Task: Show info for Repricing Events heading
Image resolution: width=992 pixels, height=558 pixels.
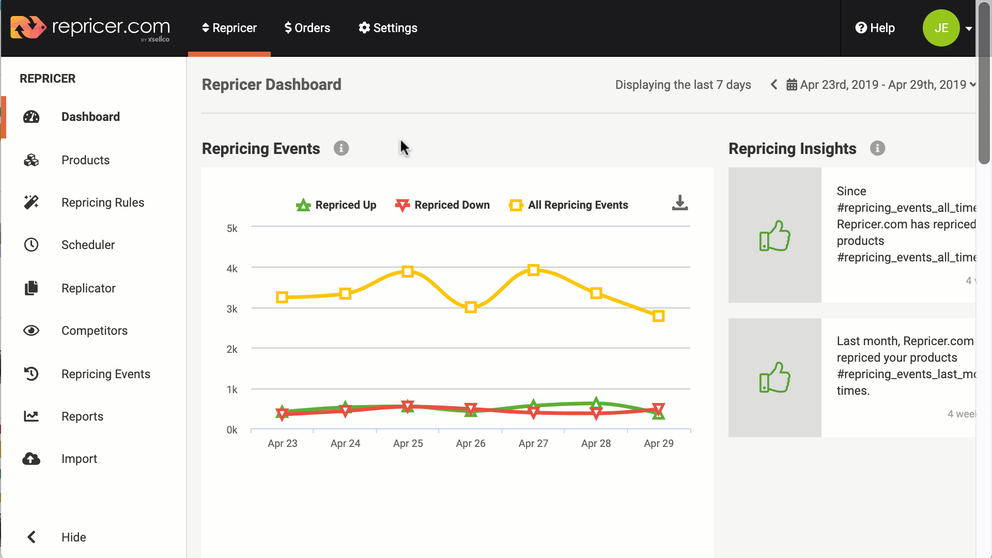Action: 341,149
